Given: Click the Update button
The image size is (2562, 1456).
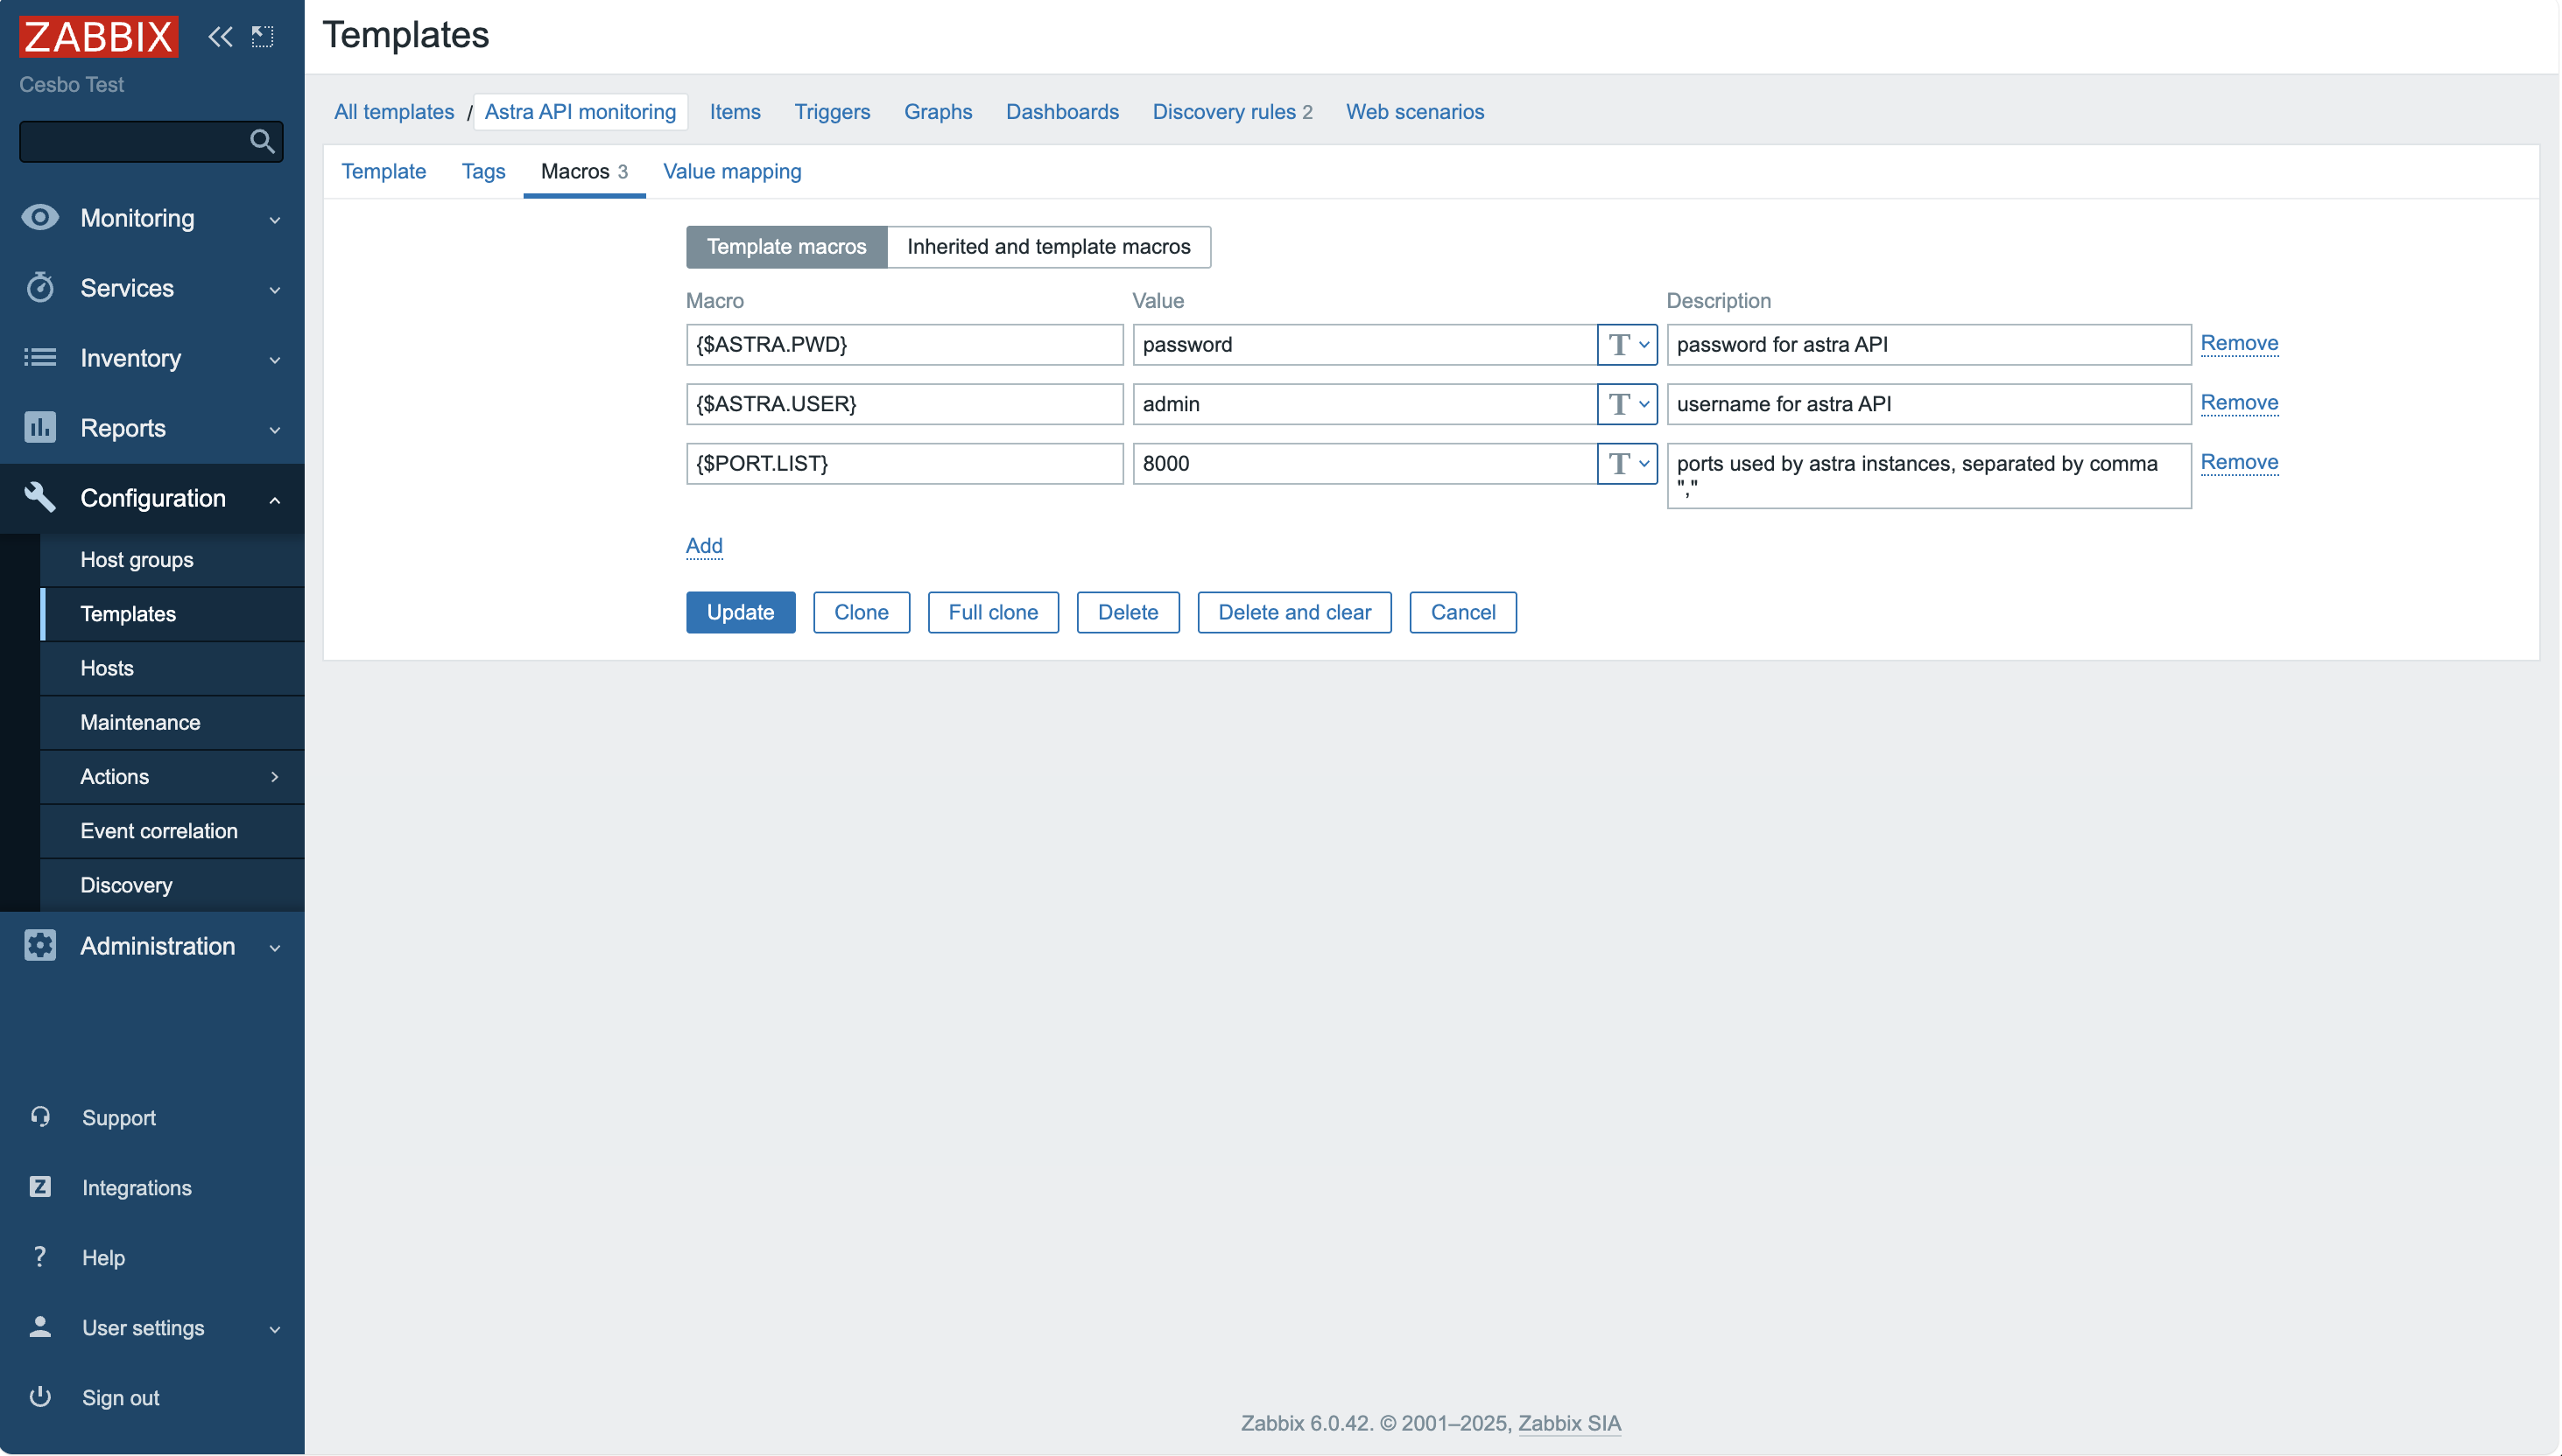Looking at the screenshot, I should (739, 612).
